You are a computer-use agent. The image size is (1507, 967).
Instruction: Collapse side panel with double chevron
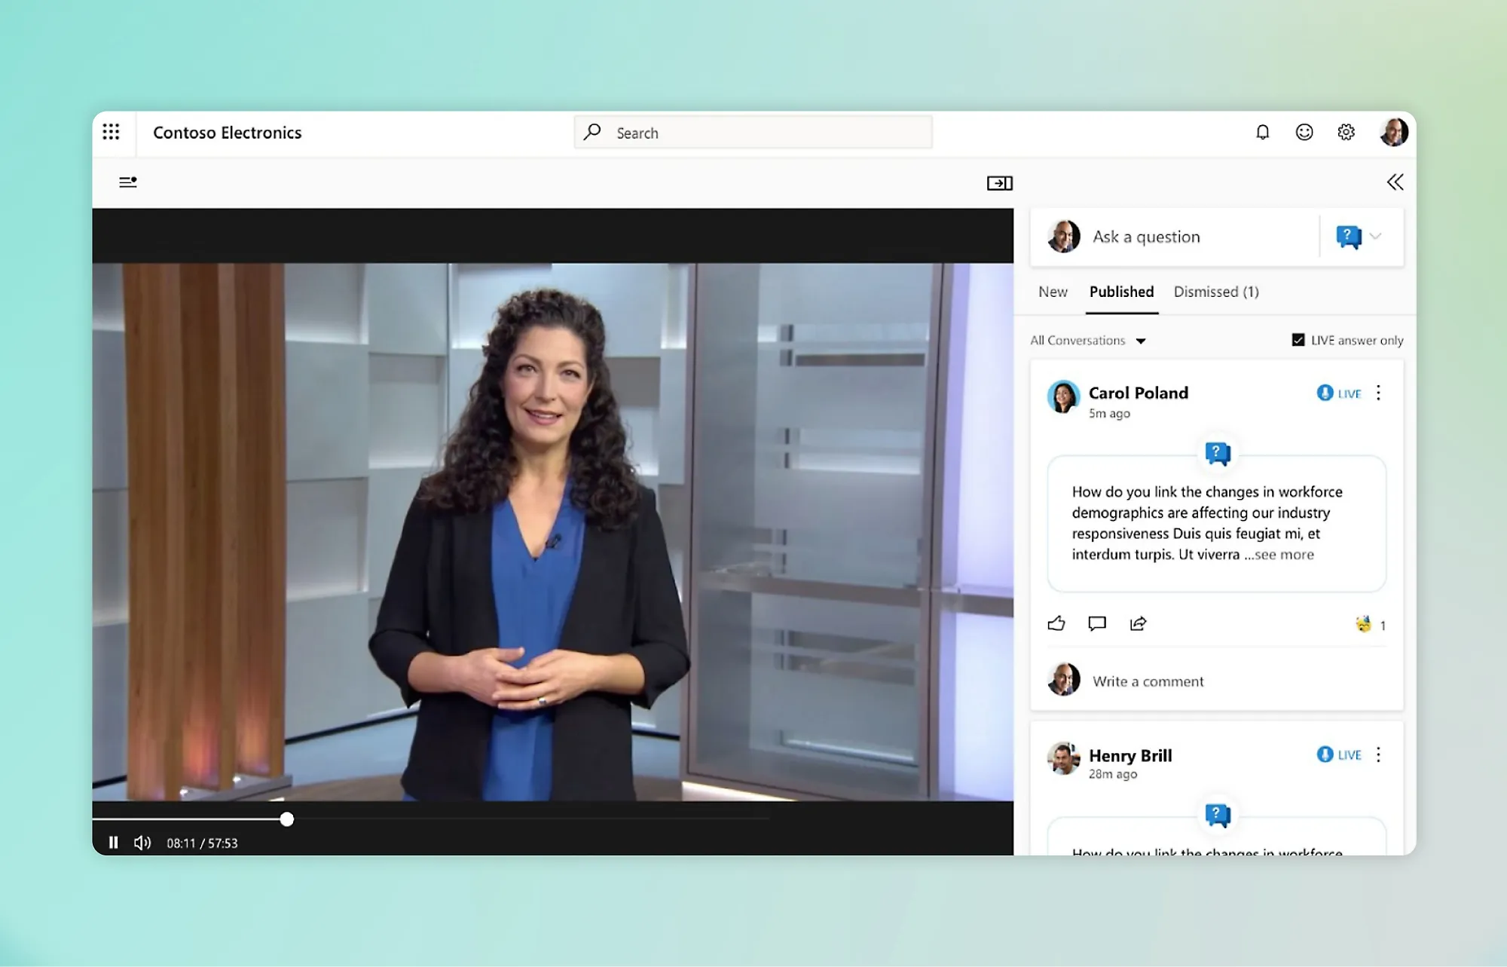(x=1395, y=182)
